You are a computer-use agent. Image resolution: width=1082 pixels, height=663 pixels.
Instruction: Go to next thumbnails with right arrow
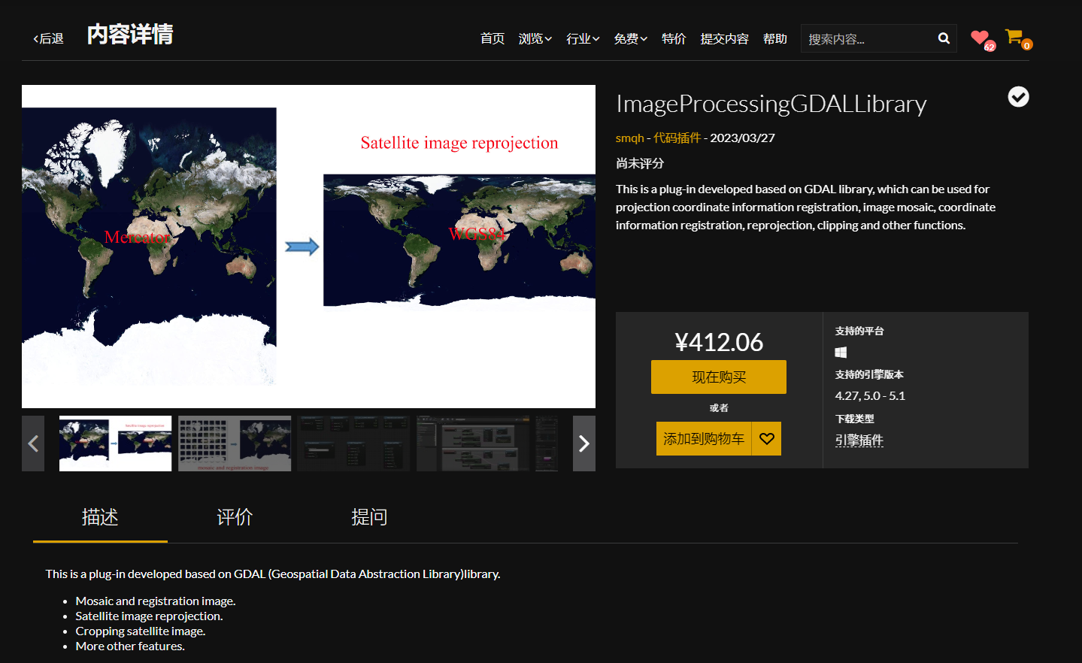coord(584,444)
